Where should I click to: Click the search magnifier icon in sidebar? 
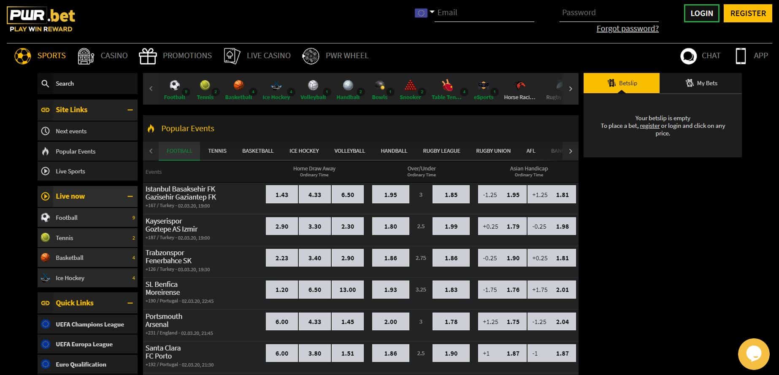[x=46, y=84]
